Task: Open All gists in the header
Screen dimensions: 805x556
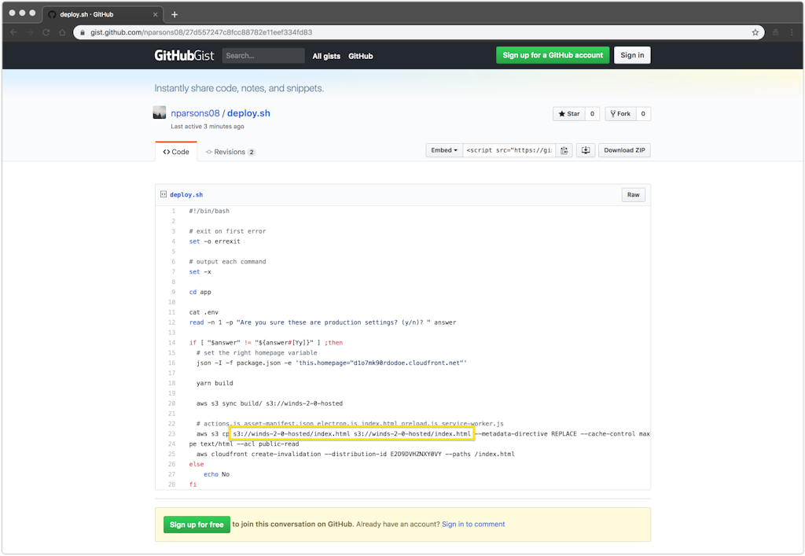Action: point(326,56)
